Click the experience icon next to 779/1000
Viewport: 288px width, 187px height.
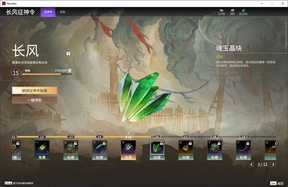(x=70, y=70)
